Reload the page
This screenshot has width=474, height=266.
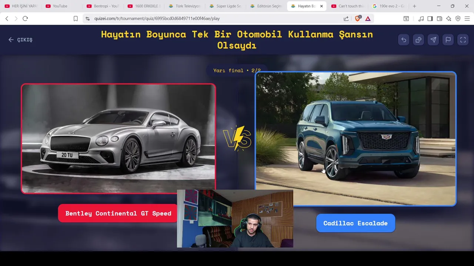25,18
